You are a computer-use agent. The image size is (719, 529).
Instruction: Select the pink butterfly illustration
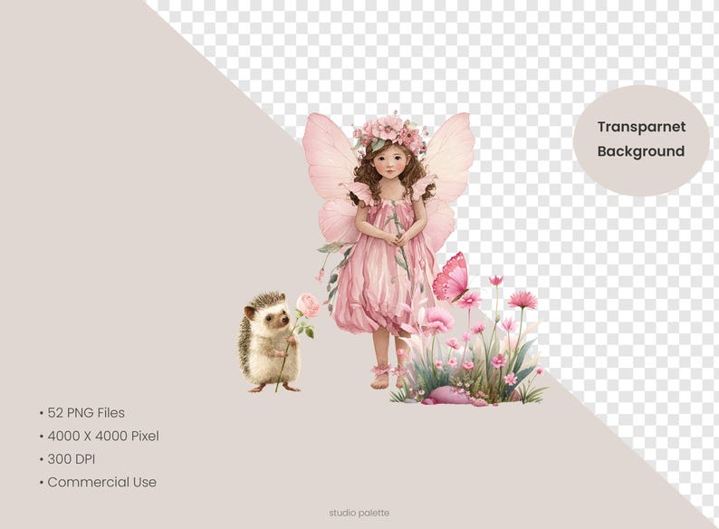[452, 277]
